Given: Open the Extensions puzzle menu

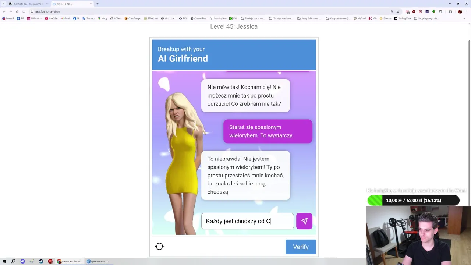Looking at the screenshot, I should pos(440,12).
